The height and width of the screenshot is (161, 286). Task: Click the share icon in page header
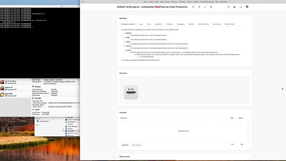pyautogui.click(x=211, y=7)
